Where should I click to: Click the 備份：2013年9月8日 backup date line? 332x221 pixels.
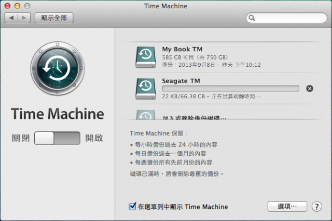coord(211,65)
